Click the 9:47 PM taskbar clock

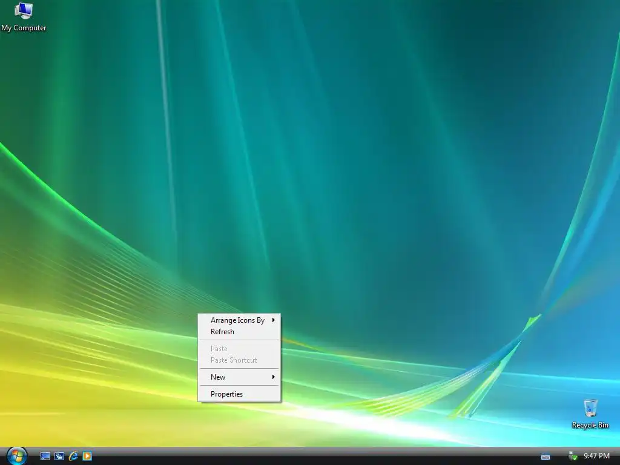click(x=596, y=456)
